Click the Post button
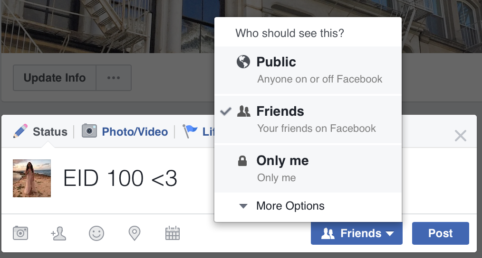Image resolution: width=482 pixels, height=258 pixels. tap(440, 233)
